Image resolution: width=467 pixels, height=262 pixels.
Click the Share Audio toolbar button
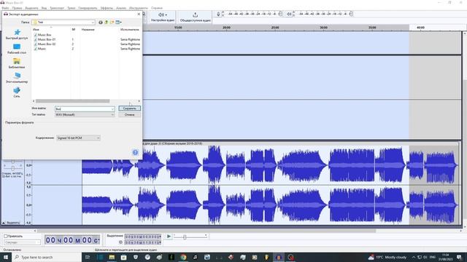click(x=196, y=17)
